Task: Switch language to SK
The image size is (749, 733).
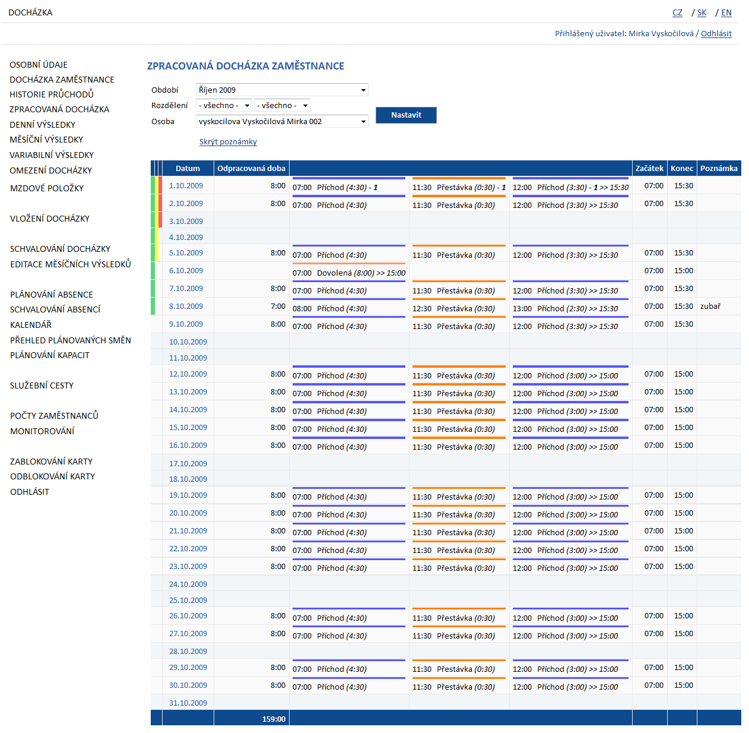Action: click(x=702, y=12)
